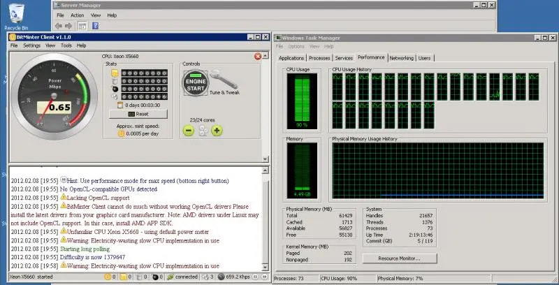This screenshot has height=285, width=559.
Task: Click the ENGINE START button
Action: pos(196,83)
